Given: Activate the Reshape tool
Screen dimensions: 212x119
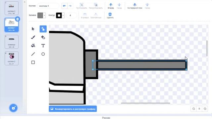Looking at the screenshot, I should (43, 29).
